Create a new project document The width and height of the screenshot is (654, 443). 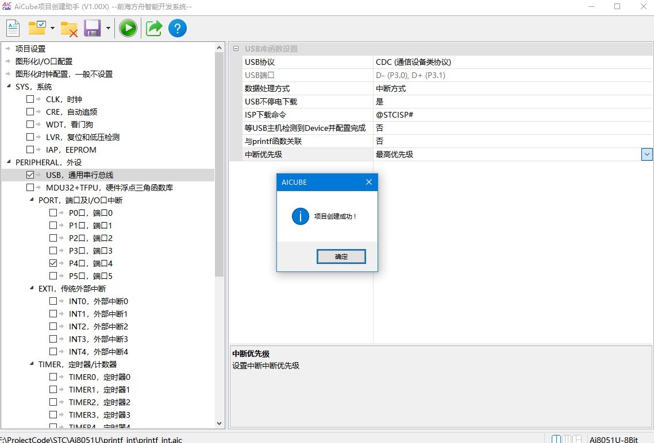(x=12, y=28)
